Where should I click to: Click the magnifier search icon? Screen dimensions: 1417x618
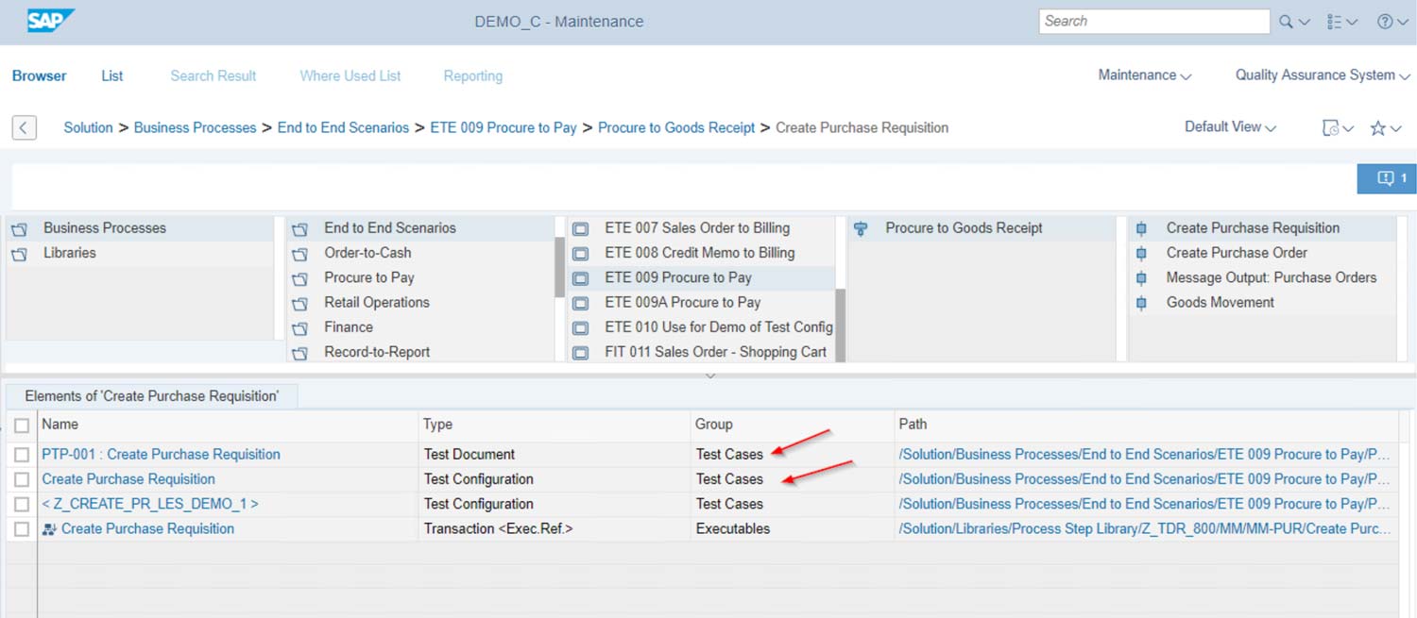(1286, 22)
